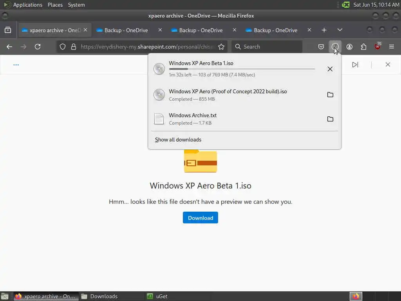Image resolution: width=401 pixels, height=301 pixels.
Task: Click the 'Completed — 855 MB' status text
Action: (x=192, y=99)
